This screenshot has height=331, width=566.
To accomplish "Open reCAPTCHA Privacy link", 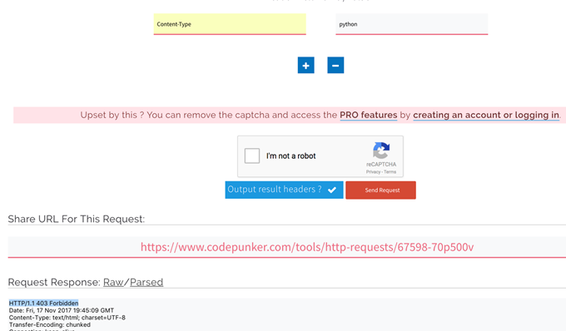I will click(373, 172).
